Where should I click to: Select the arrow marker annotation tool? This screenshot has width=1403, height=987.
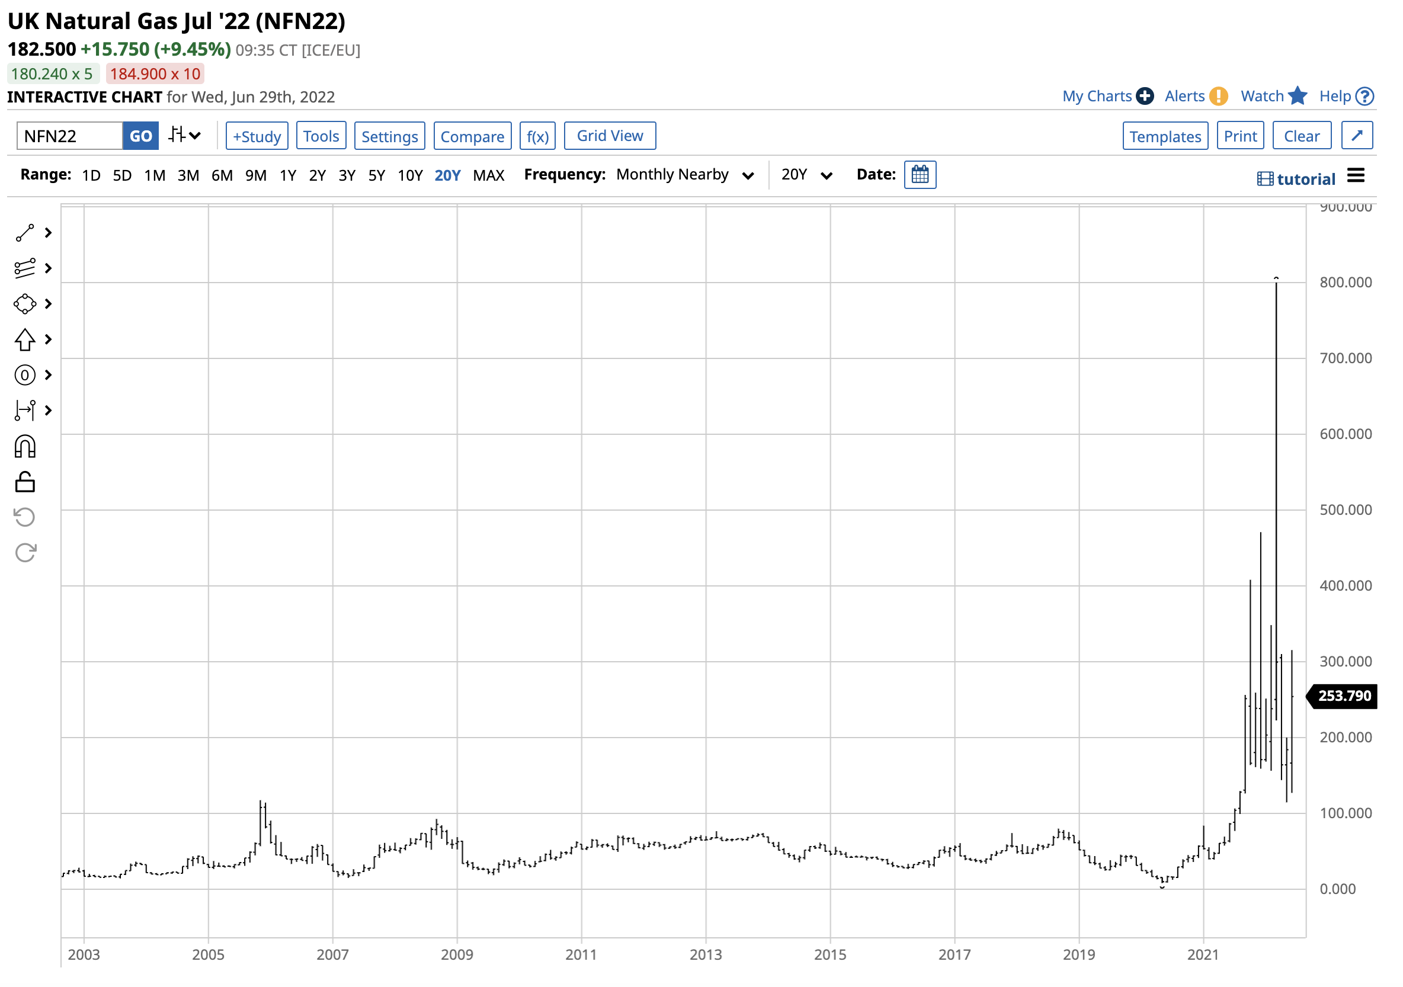[x=25, y=340]
